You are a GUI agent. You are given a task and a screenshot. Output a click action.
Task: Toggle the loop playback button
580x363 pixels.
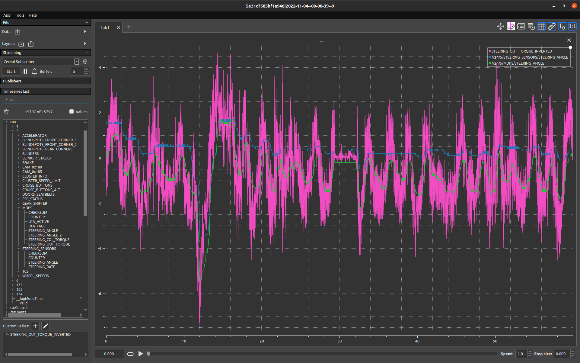click(x=130, y=354)
